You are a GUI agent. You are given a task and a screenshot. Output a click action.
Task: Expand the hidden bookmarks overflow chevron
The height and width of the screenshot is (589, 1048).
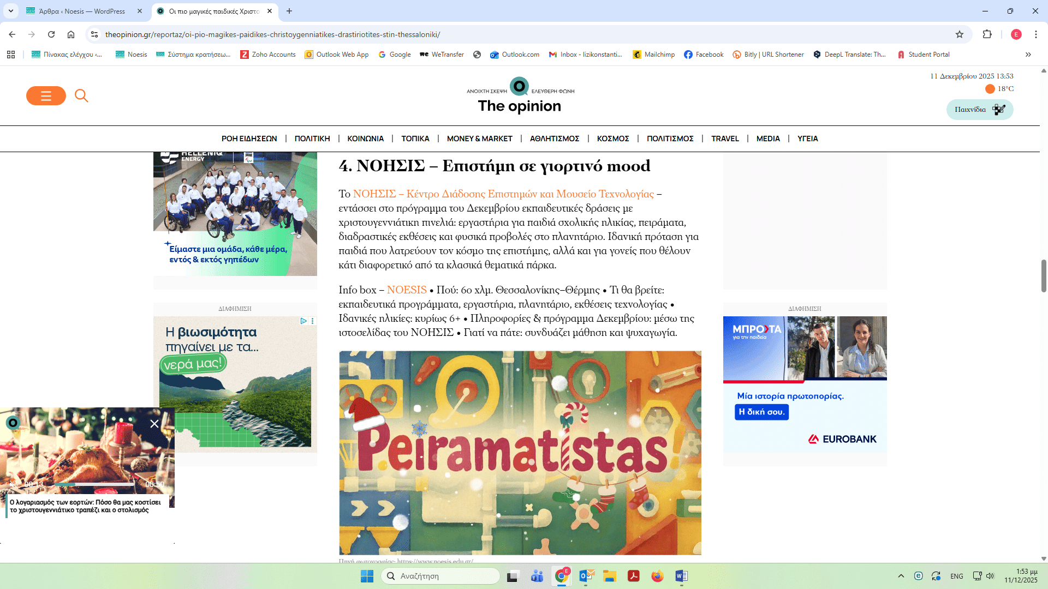[x=1028, y=55]
